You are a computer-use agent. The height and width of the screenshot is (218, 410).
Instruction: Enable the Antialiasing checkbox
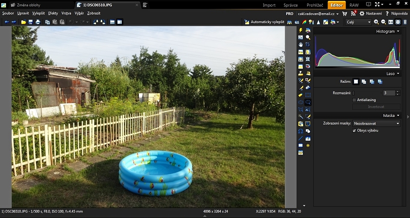(354, 100)
